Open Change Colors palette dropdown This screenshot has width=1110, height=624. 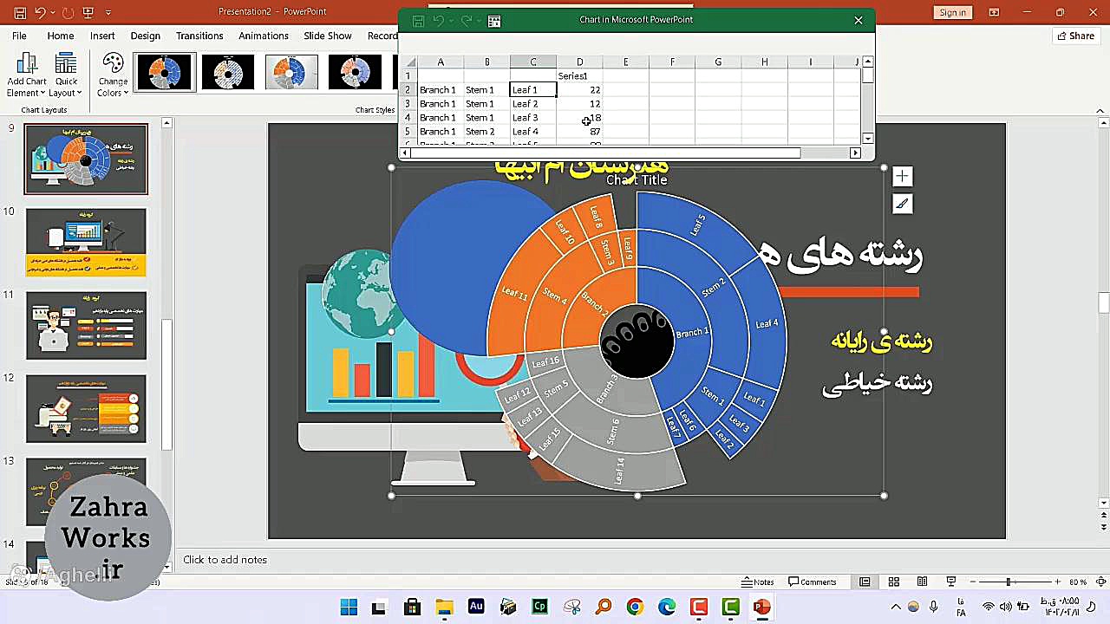click(x=113, y=75)
